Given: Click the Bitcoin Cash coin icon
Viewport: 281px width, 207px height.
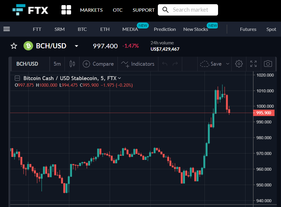Looking at the screenshot, I should pos(28,46).
